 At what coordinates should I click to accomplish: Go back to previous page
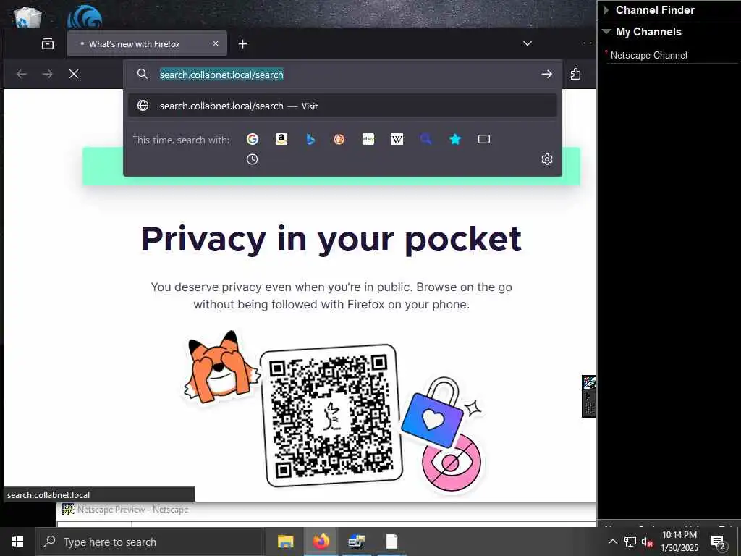click(x=22, y=75)
